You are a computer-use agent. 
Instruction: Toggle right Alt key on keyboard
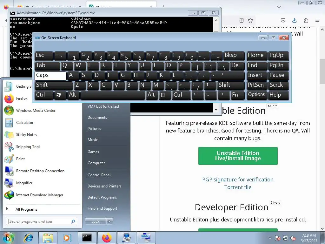[152, 95]
